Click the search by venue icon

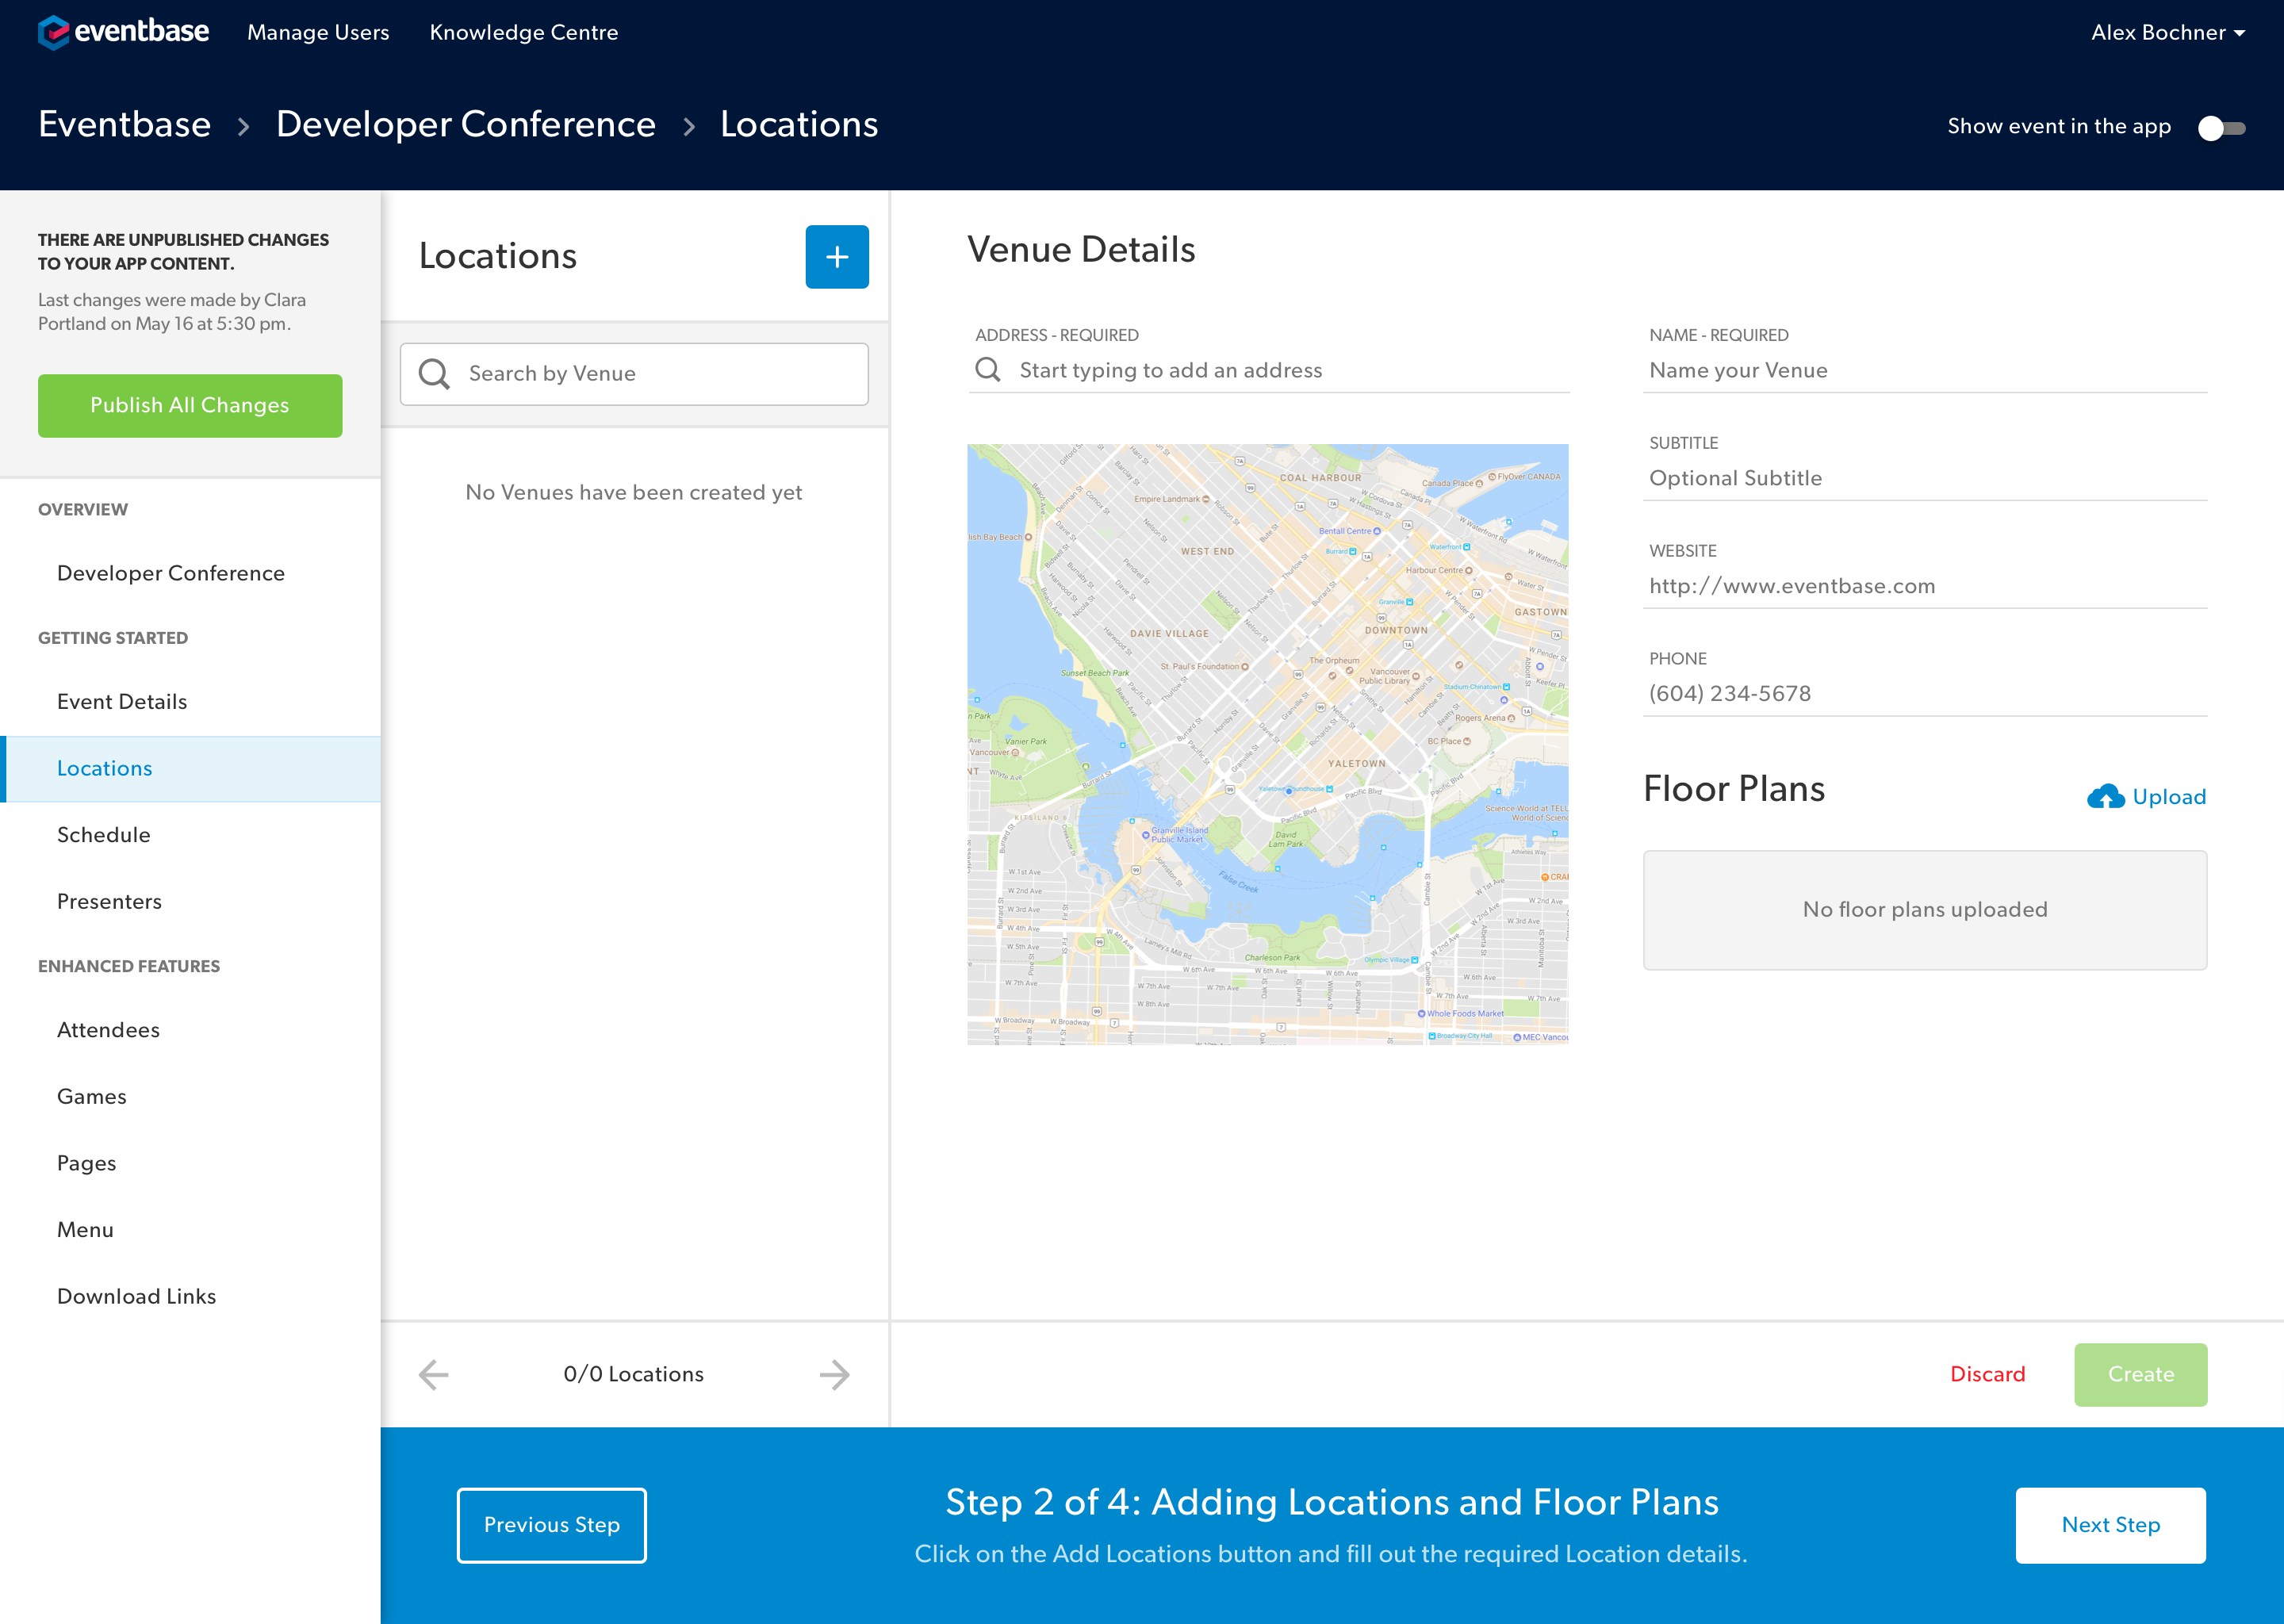coord(434,373)
